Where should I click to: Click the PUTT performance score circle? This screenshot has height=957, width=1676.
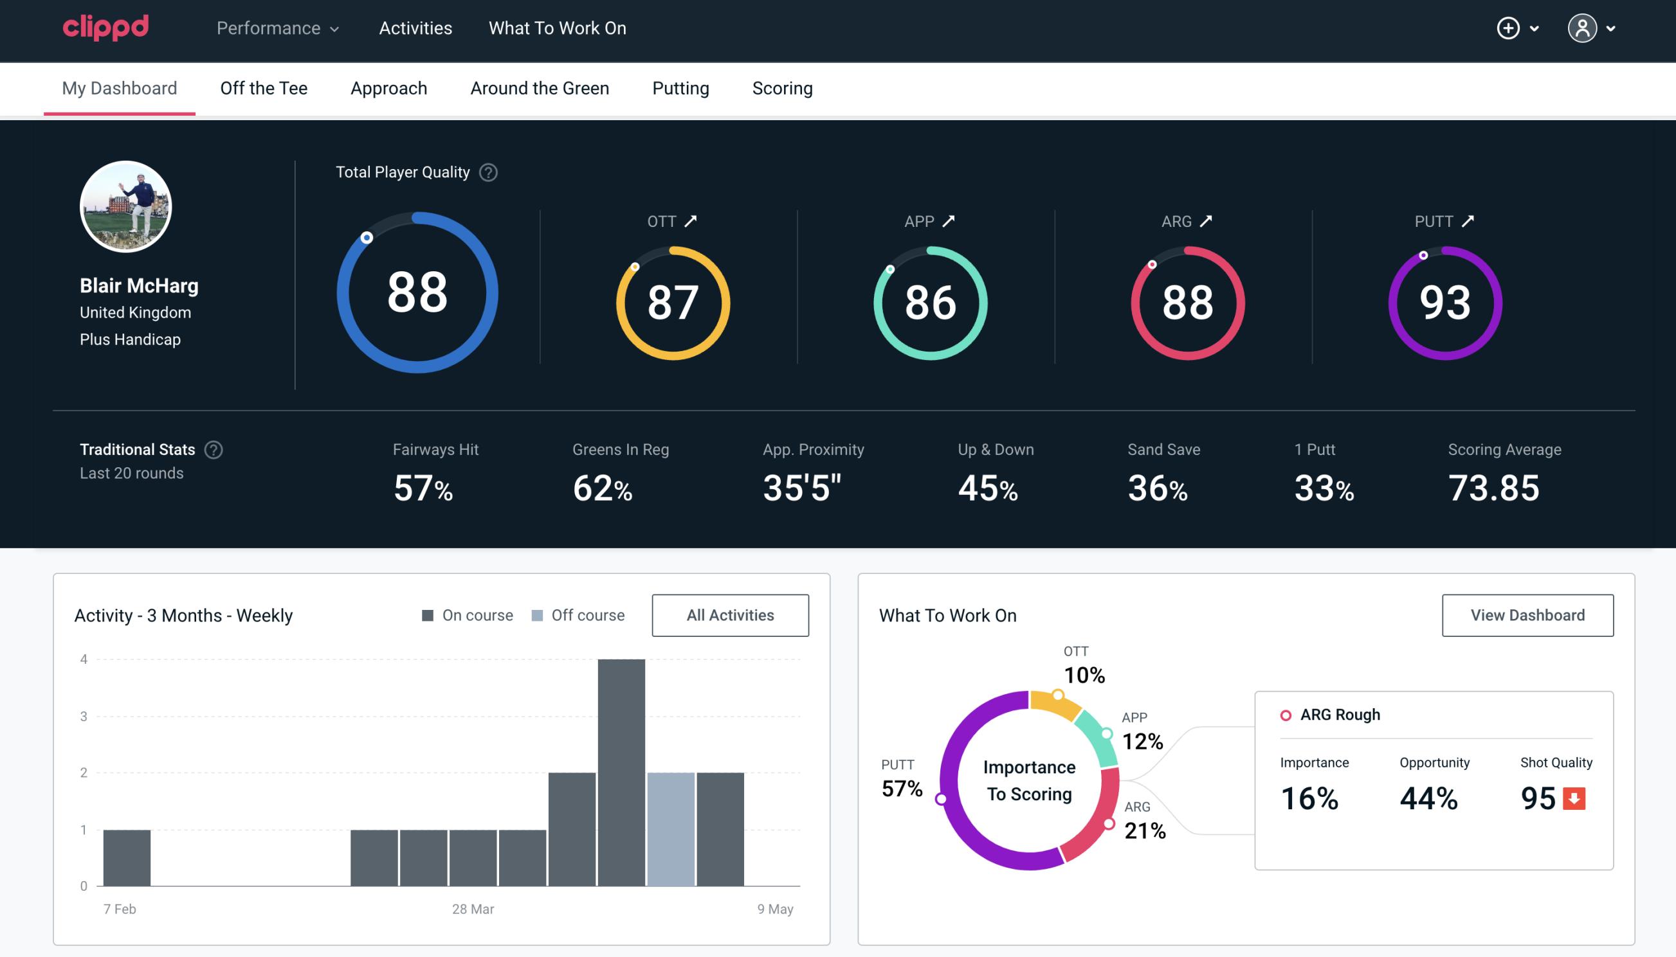tap(1443, 301)
